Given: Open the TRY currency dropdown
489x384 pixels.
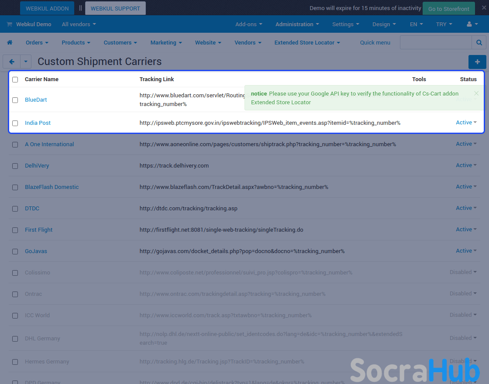Looking at the screenshot, I should (444, 24).
